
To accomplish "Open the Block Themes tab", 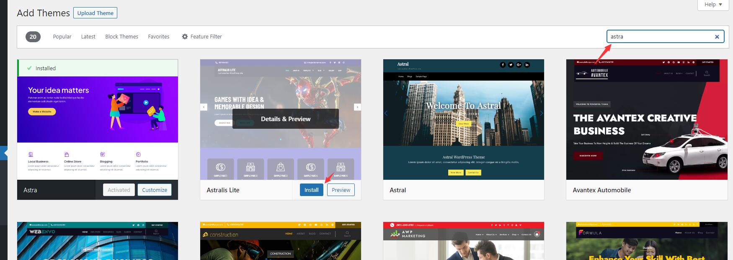I will click(x=121, y=37).
